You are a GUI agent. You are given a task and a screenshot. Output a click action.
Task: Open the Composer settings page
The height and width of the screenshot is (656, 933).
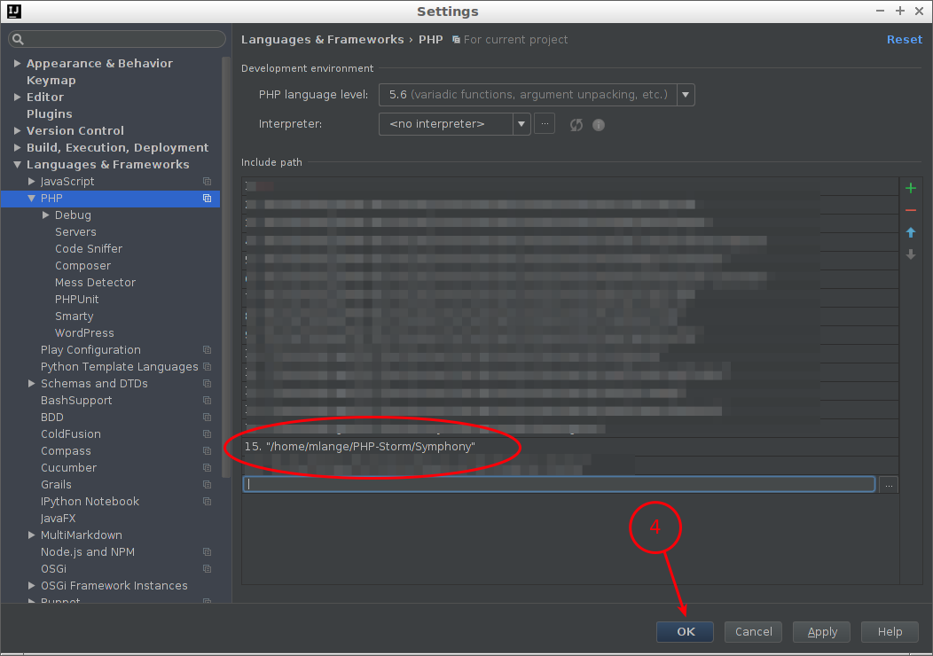[x=82, y=266]
